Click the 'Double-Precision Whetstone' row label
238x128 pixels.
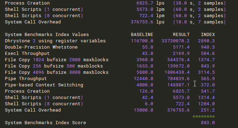click(41, 47)
